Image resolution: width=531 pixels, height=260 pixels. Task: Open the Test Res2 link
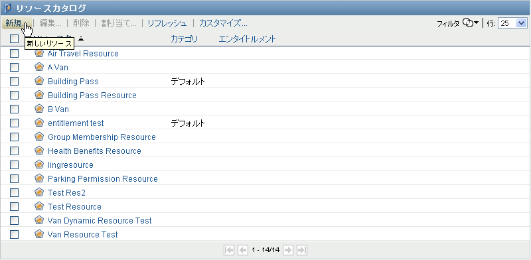[66, 192]
